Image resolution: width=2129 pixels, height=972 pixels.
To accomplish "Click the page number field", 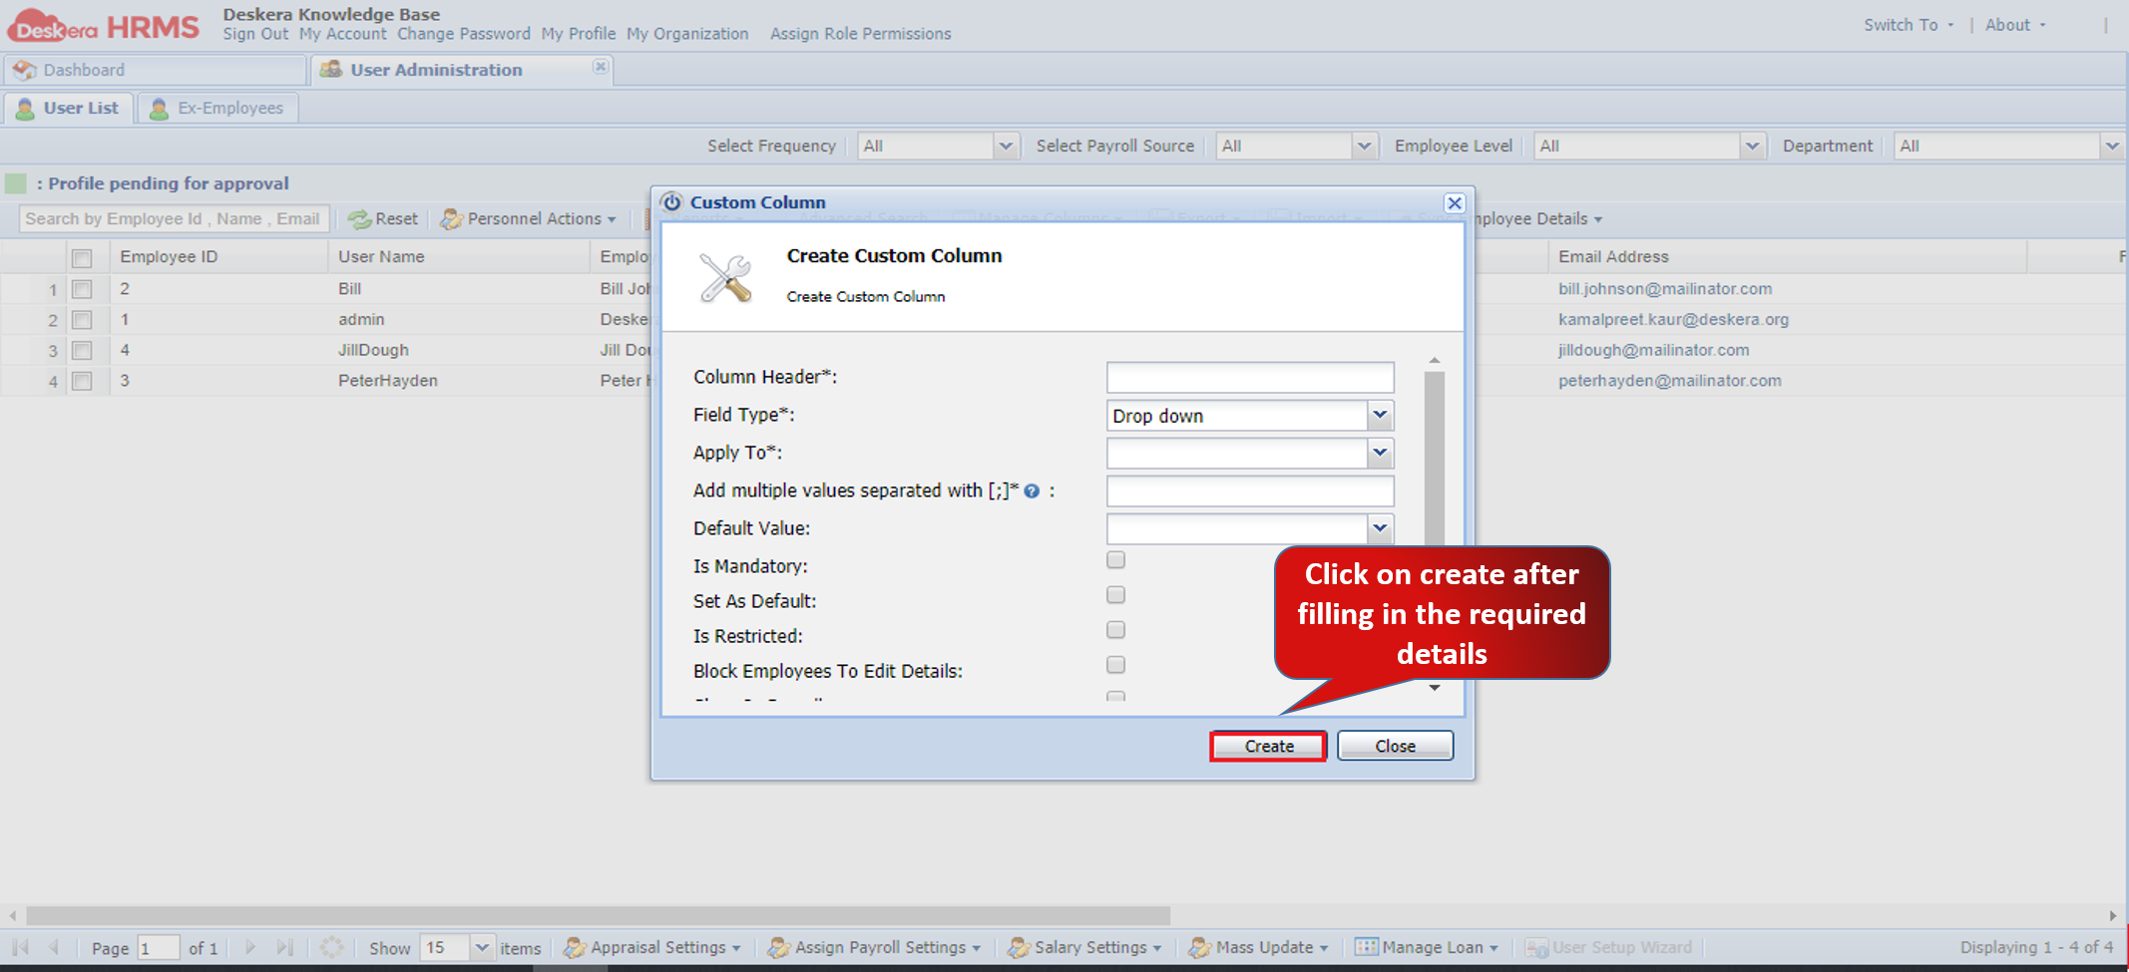I will (159, 948).
